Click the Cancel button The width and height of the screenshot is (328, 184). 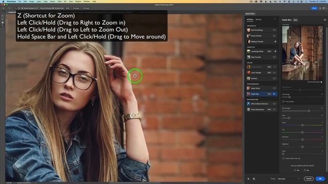309,179
